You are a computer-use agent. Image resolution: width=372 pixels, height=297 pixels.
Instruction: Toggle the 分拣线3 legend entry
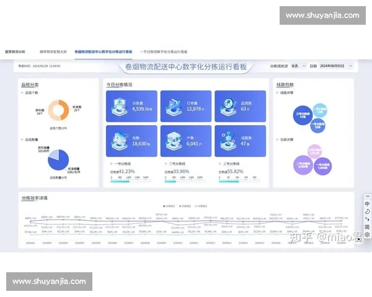tap(201, 206)
